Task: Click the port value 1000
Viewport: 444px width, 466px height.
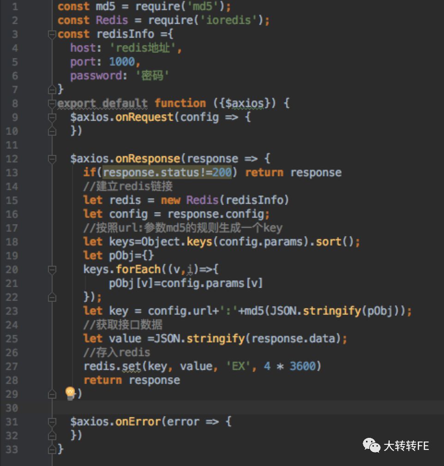Action: coord(122,62)
